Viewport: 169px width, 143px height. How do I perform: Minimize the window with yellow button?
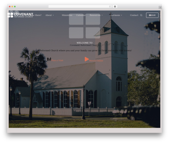point(12,6)
